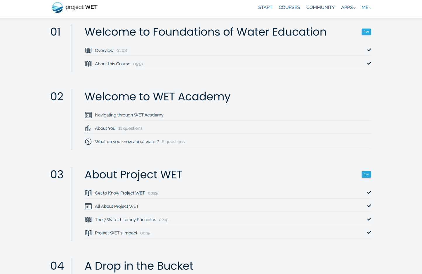The width and height of the screenshot is (422, 274).
Task: Expand the APPS dropdown menu
Action: (x=348, y=7)
